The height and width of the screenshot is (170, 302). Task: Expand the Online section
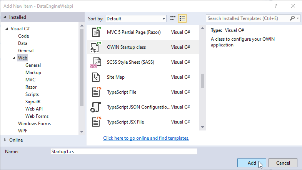coord(5,140)
